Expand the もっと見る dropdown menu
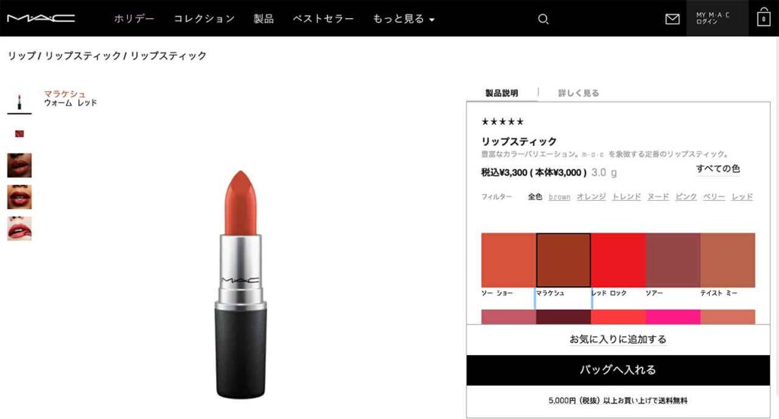 [403, 19]
